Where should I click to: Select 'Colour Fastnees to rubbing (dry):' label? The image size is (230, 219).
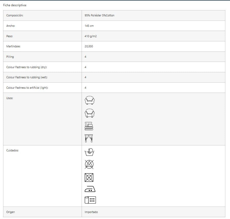[x=27, y=67]
